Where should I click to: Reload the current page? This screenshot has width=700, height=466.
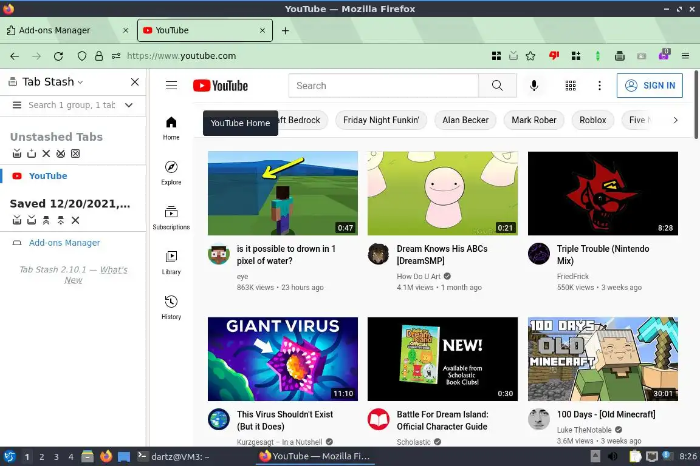click(58, 56)
